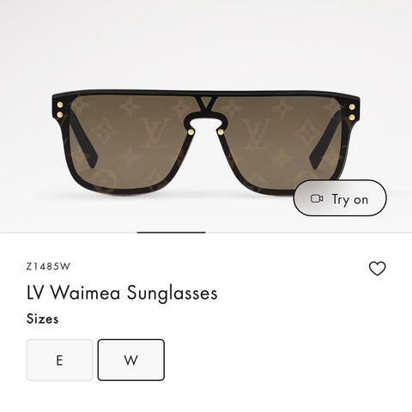Click the V emblem on the sunglasses bridge
Screen dimensions: 412x412
206,104
